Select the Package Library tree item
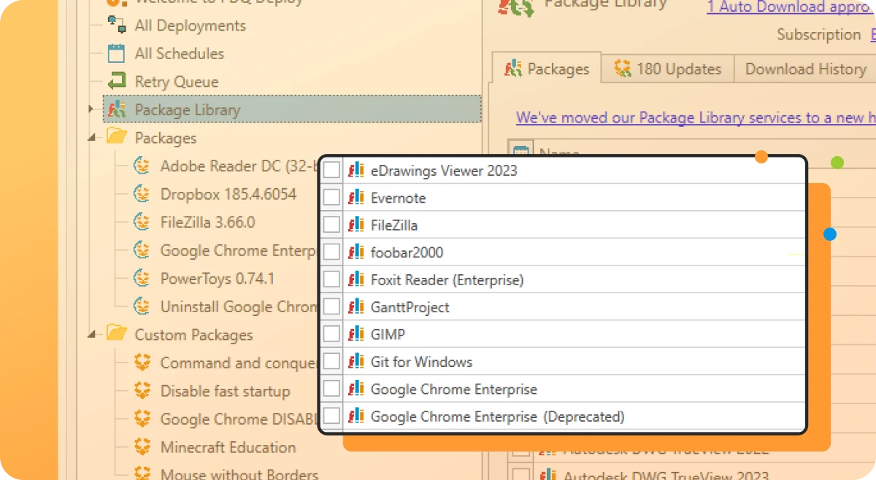876x480 pixels. point(292,109)
